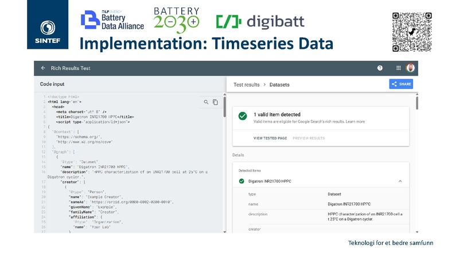The width and height of the screenshot is (459, 258).
Task: Click the green check next to Digatron INR21700 HPPC
Action: (242, 181)
